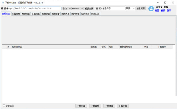Switch to the 我的频道 tab
The image size is (177, 109).
tap(76, 14)
